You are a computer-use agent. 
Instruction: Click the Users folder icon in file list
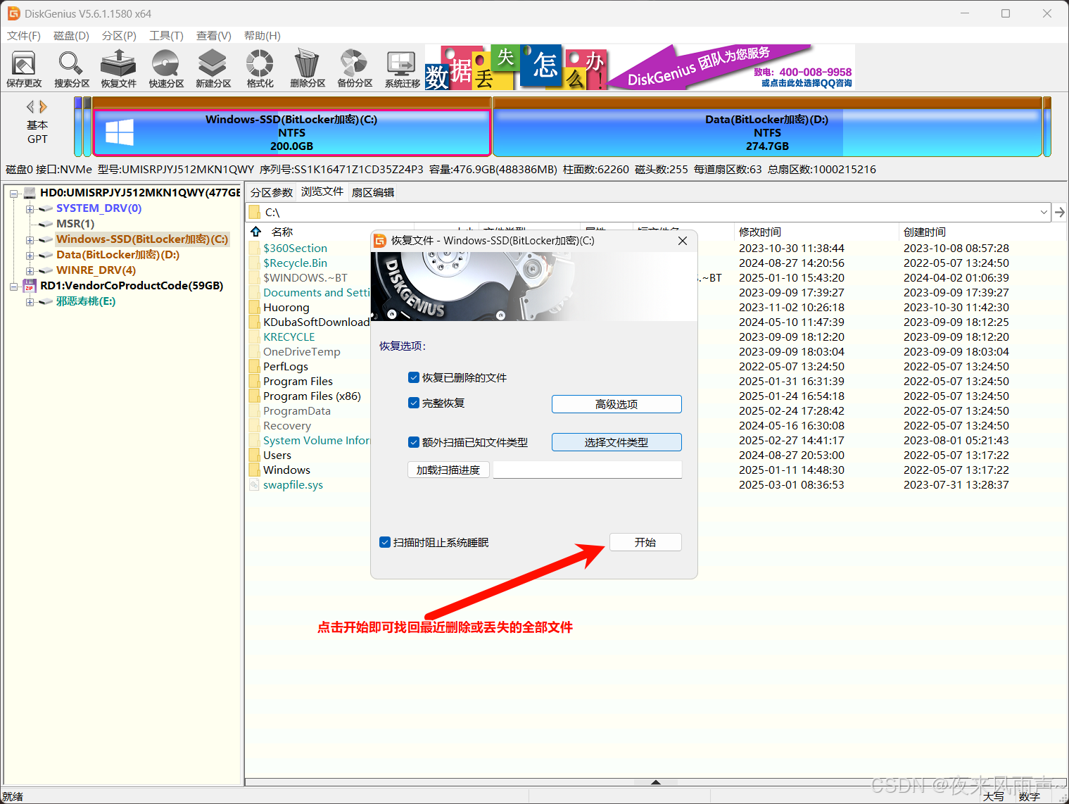click(255, 455)
